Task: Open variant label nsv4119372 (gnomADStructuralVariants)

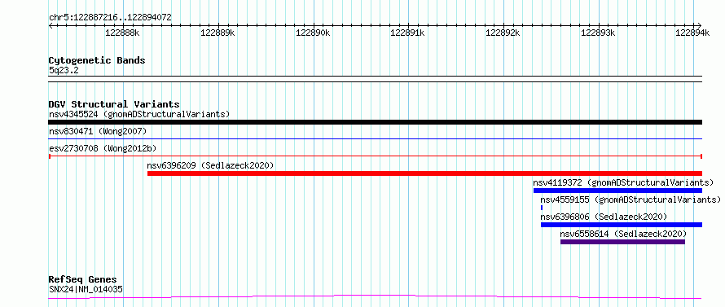Action: (x=623, y=182)
